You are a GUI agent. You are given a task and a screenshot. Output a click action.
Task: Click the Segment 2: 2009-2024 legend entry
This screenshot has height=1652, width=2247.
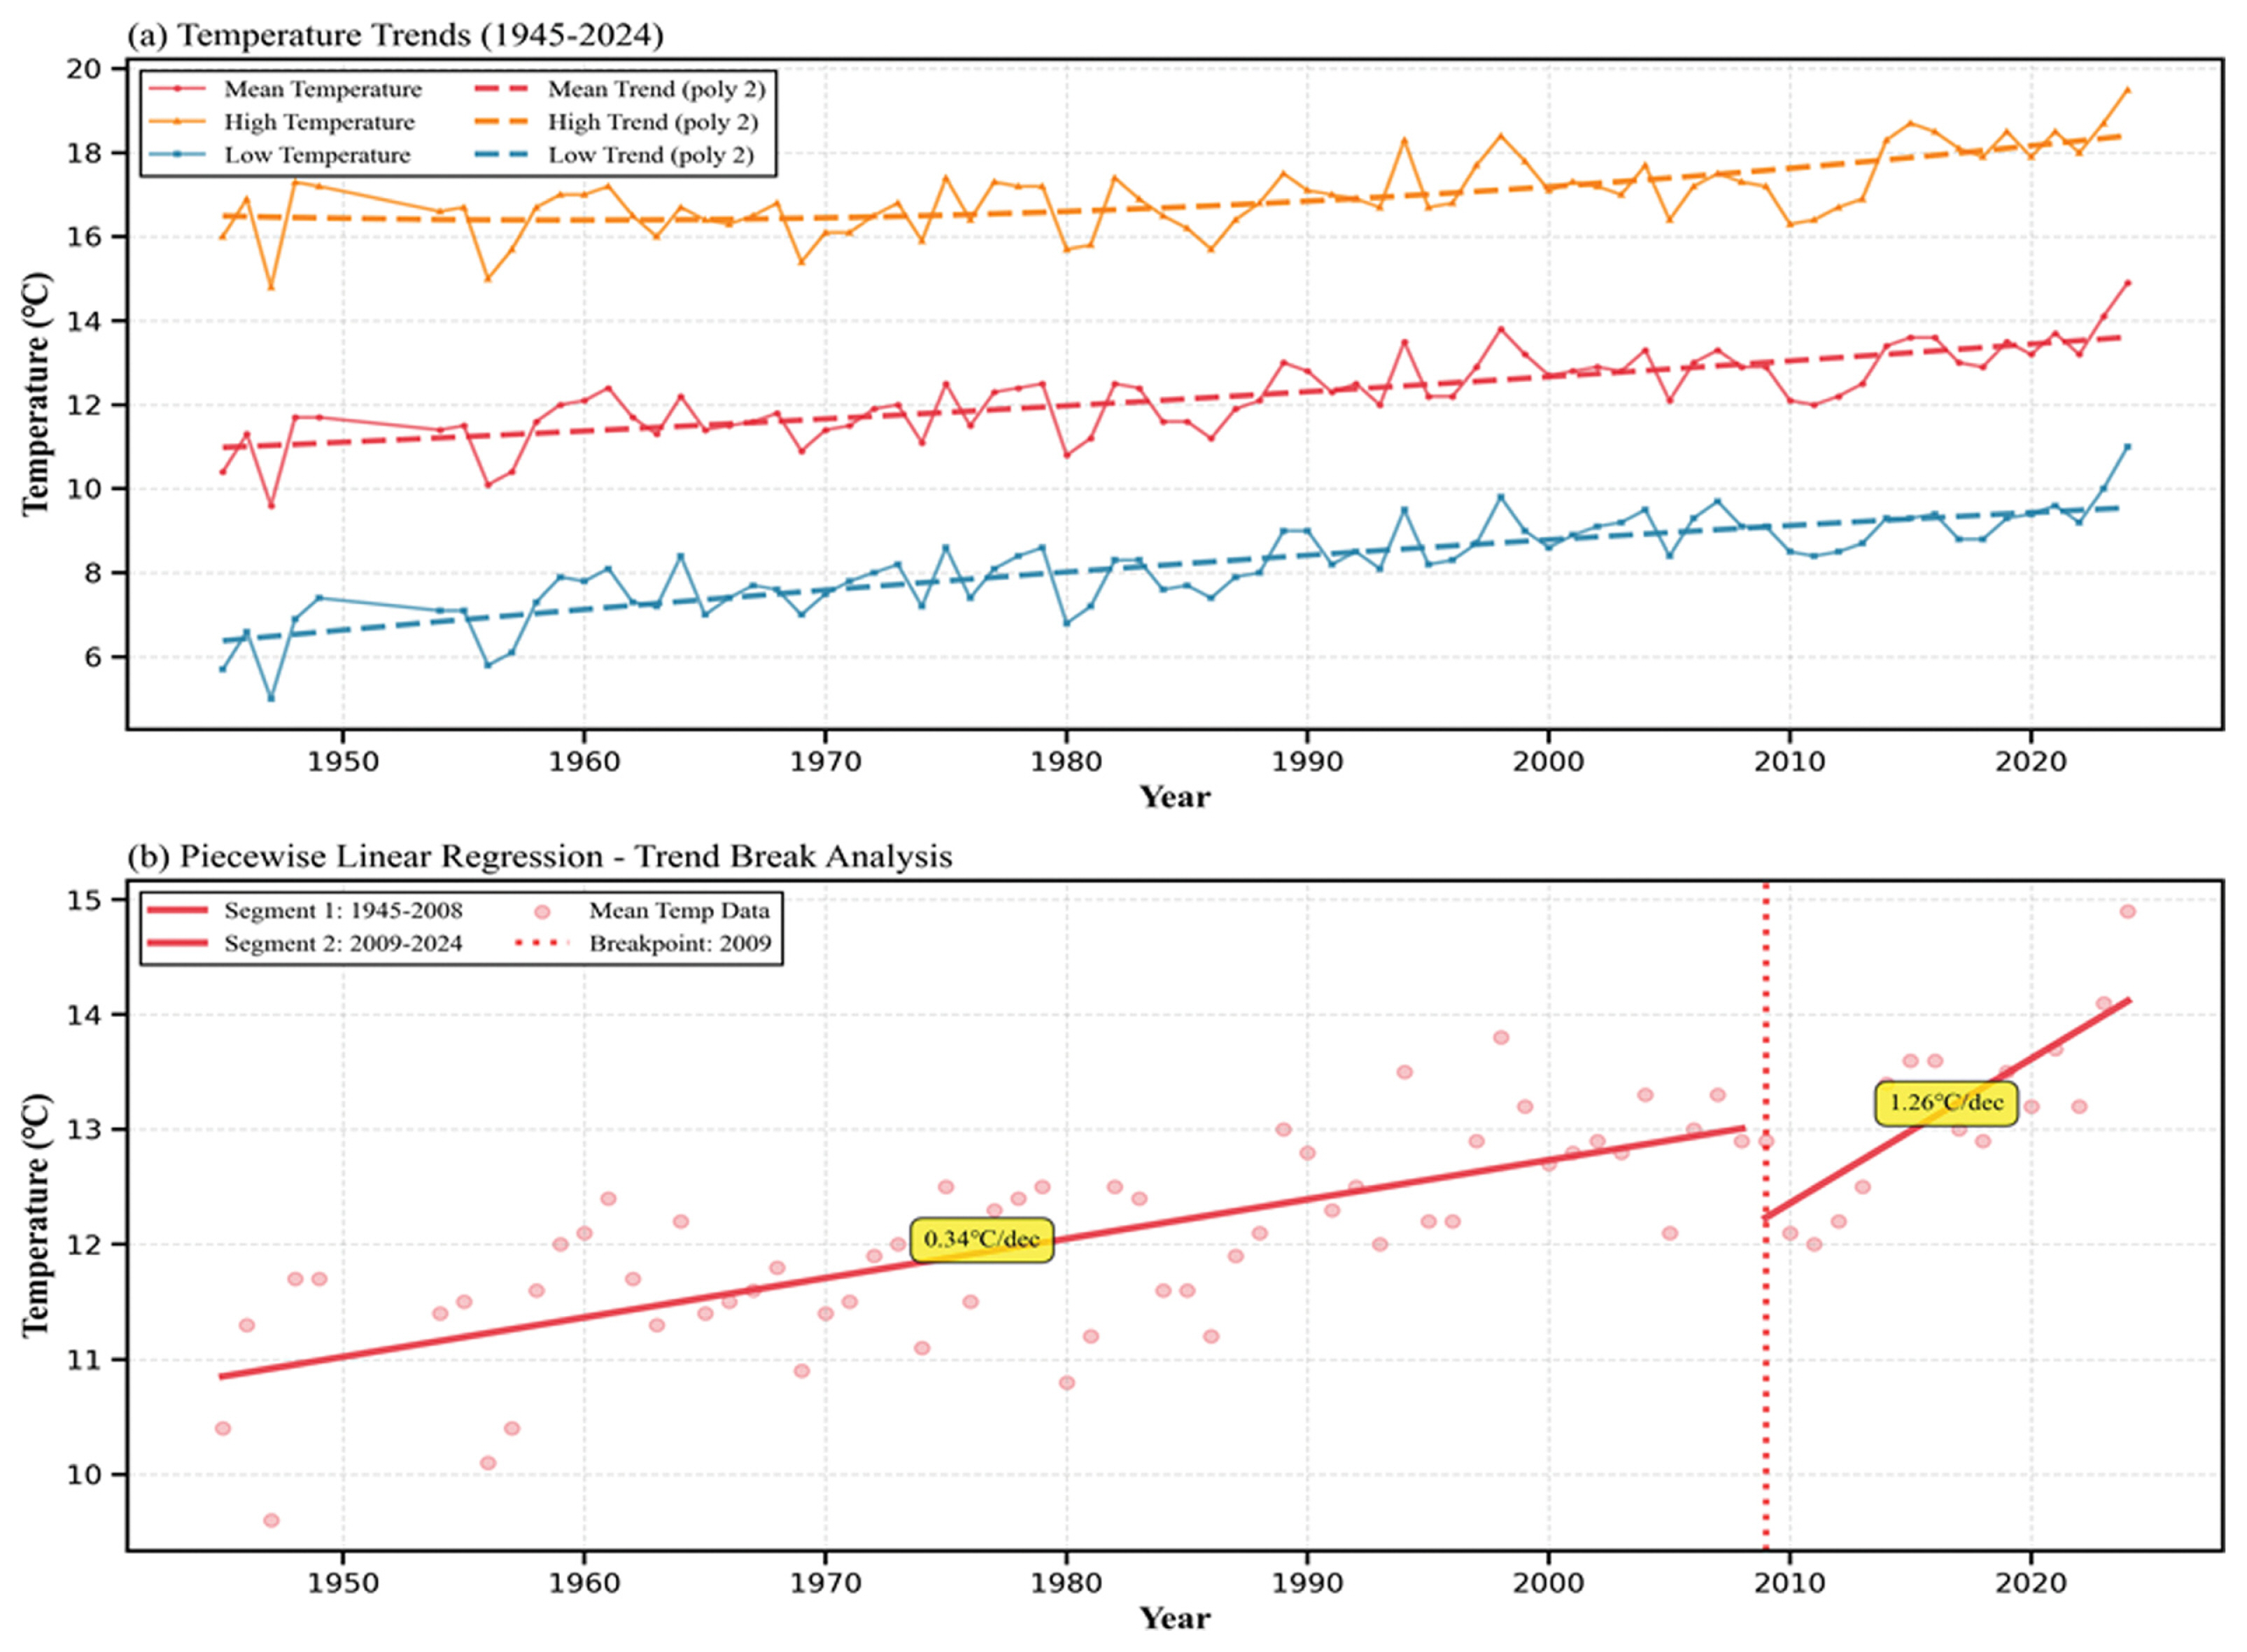click(343, 944)
